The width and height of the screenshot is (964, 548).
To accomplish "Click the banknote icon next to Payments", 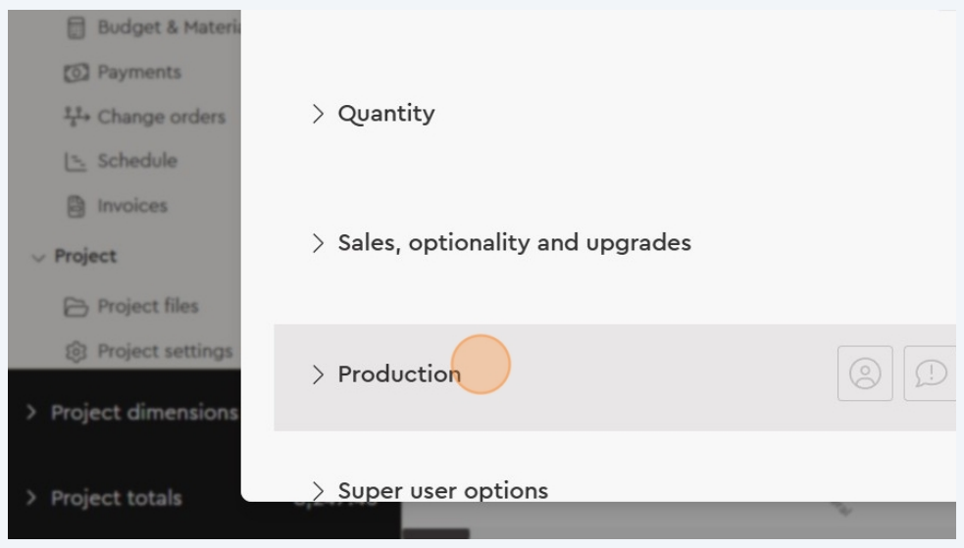I will 76,73.
